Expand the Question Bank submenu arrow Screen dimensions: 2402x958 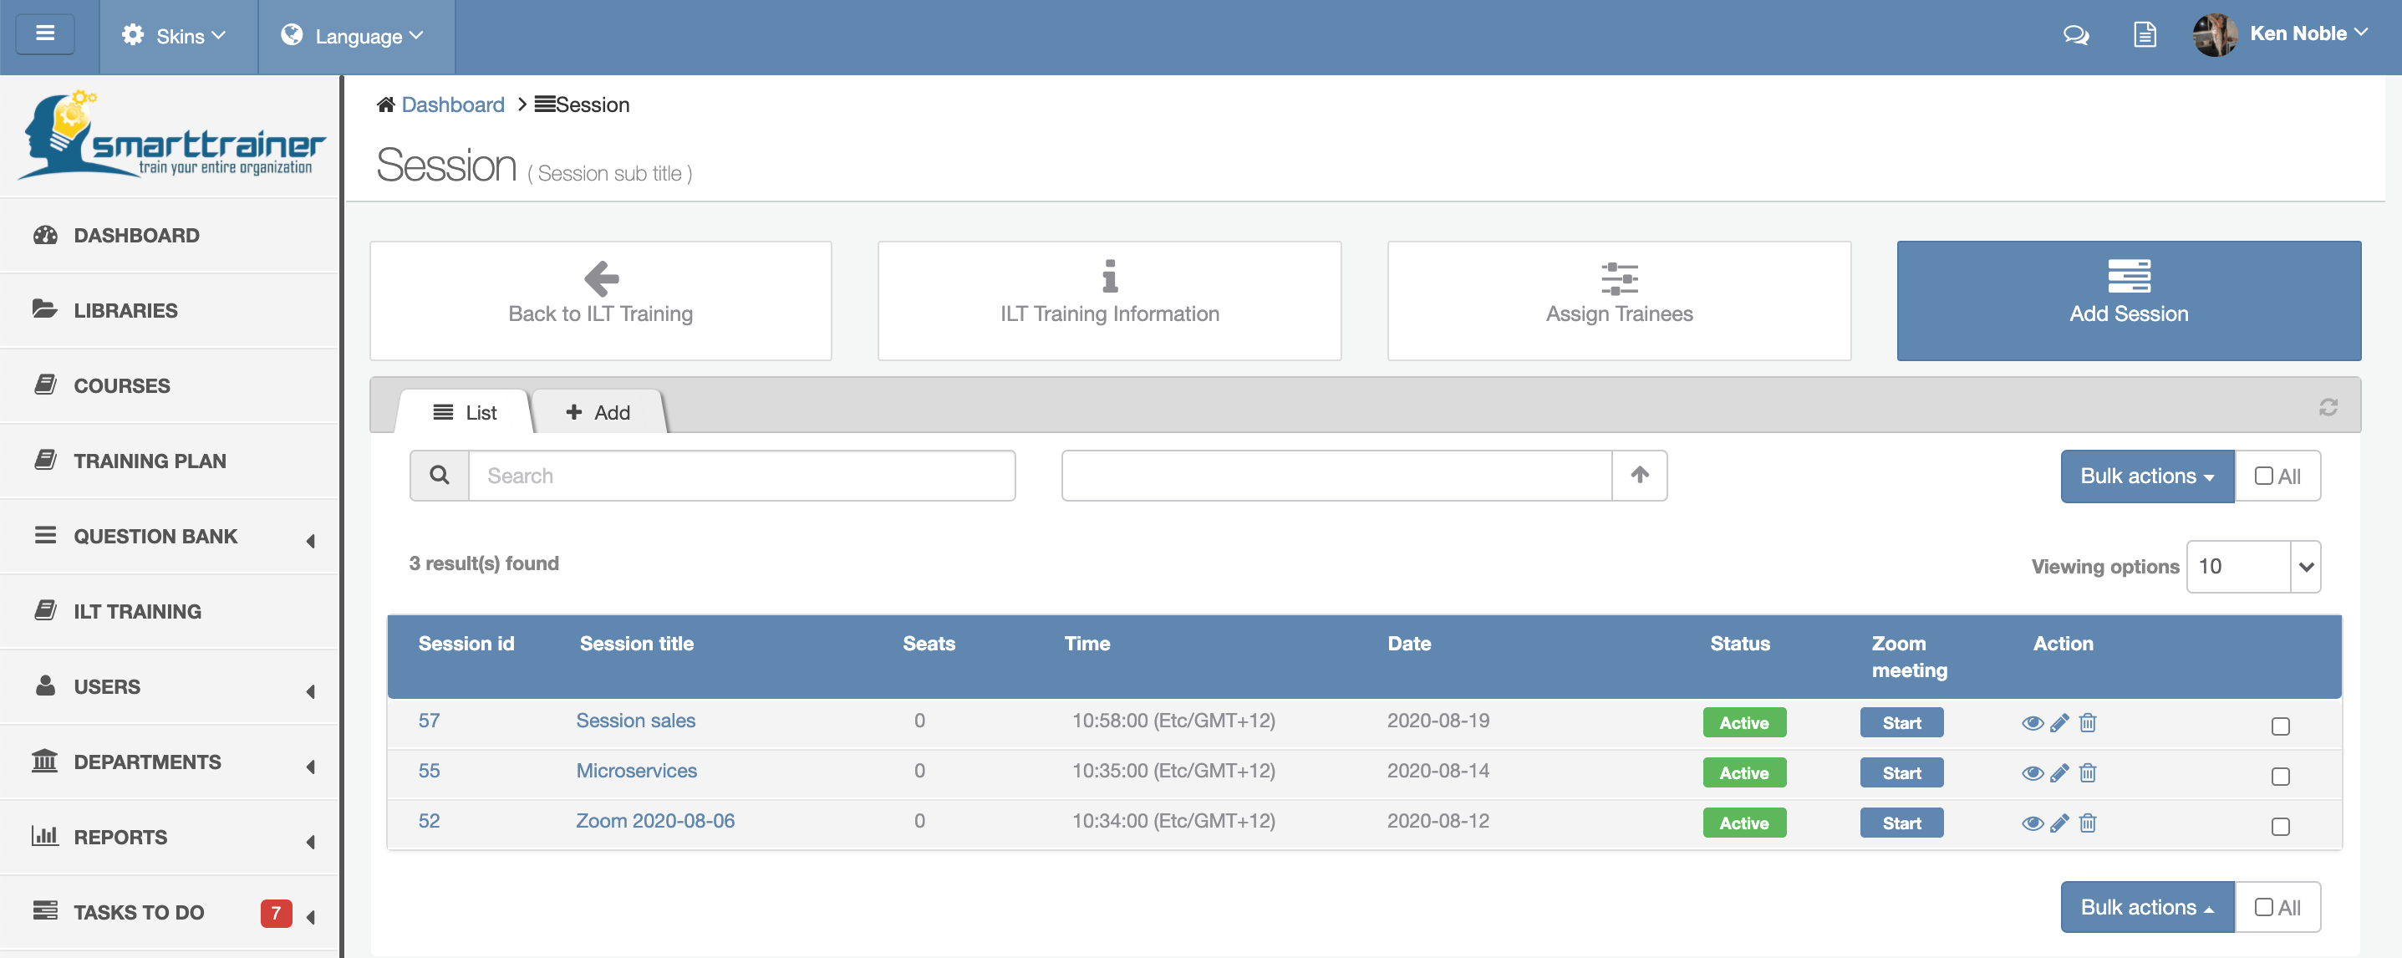coord(311,541)
